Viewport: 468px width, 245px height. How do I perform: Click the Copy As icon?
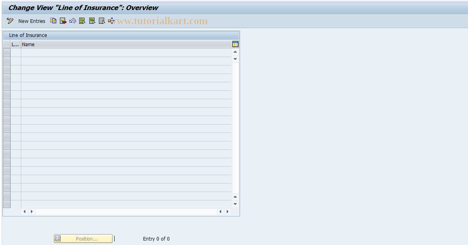click(53, 21)
